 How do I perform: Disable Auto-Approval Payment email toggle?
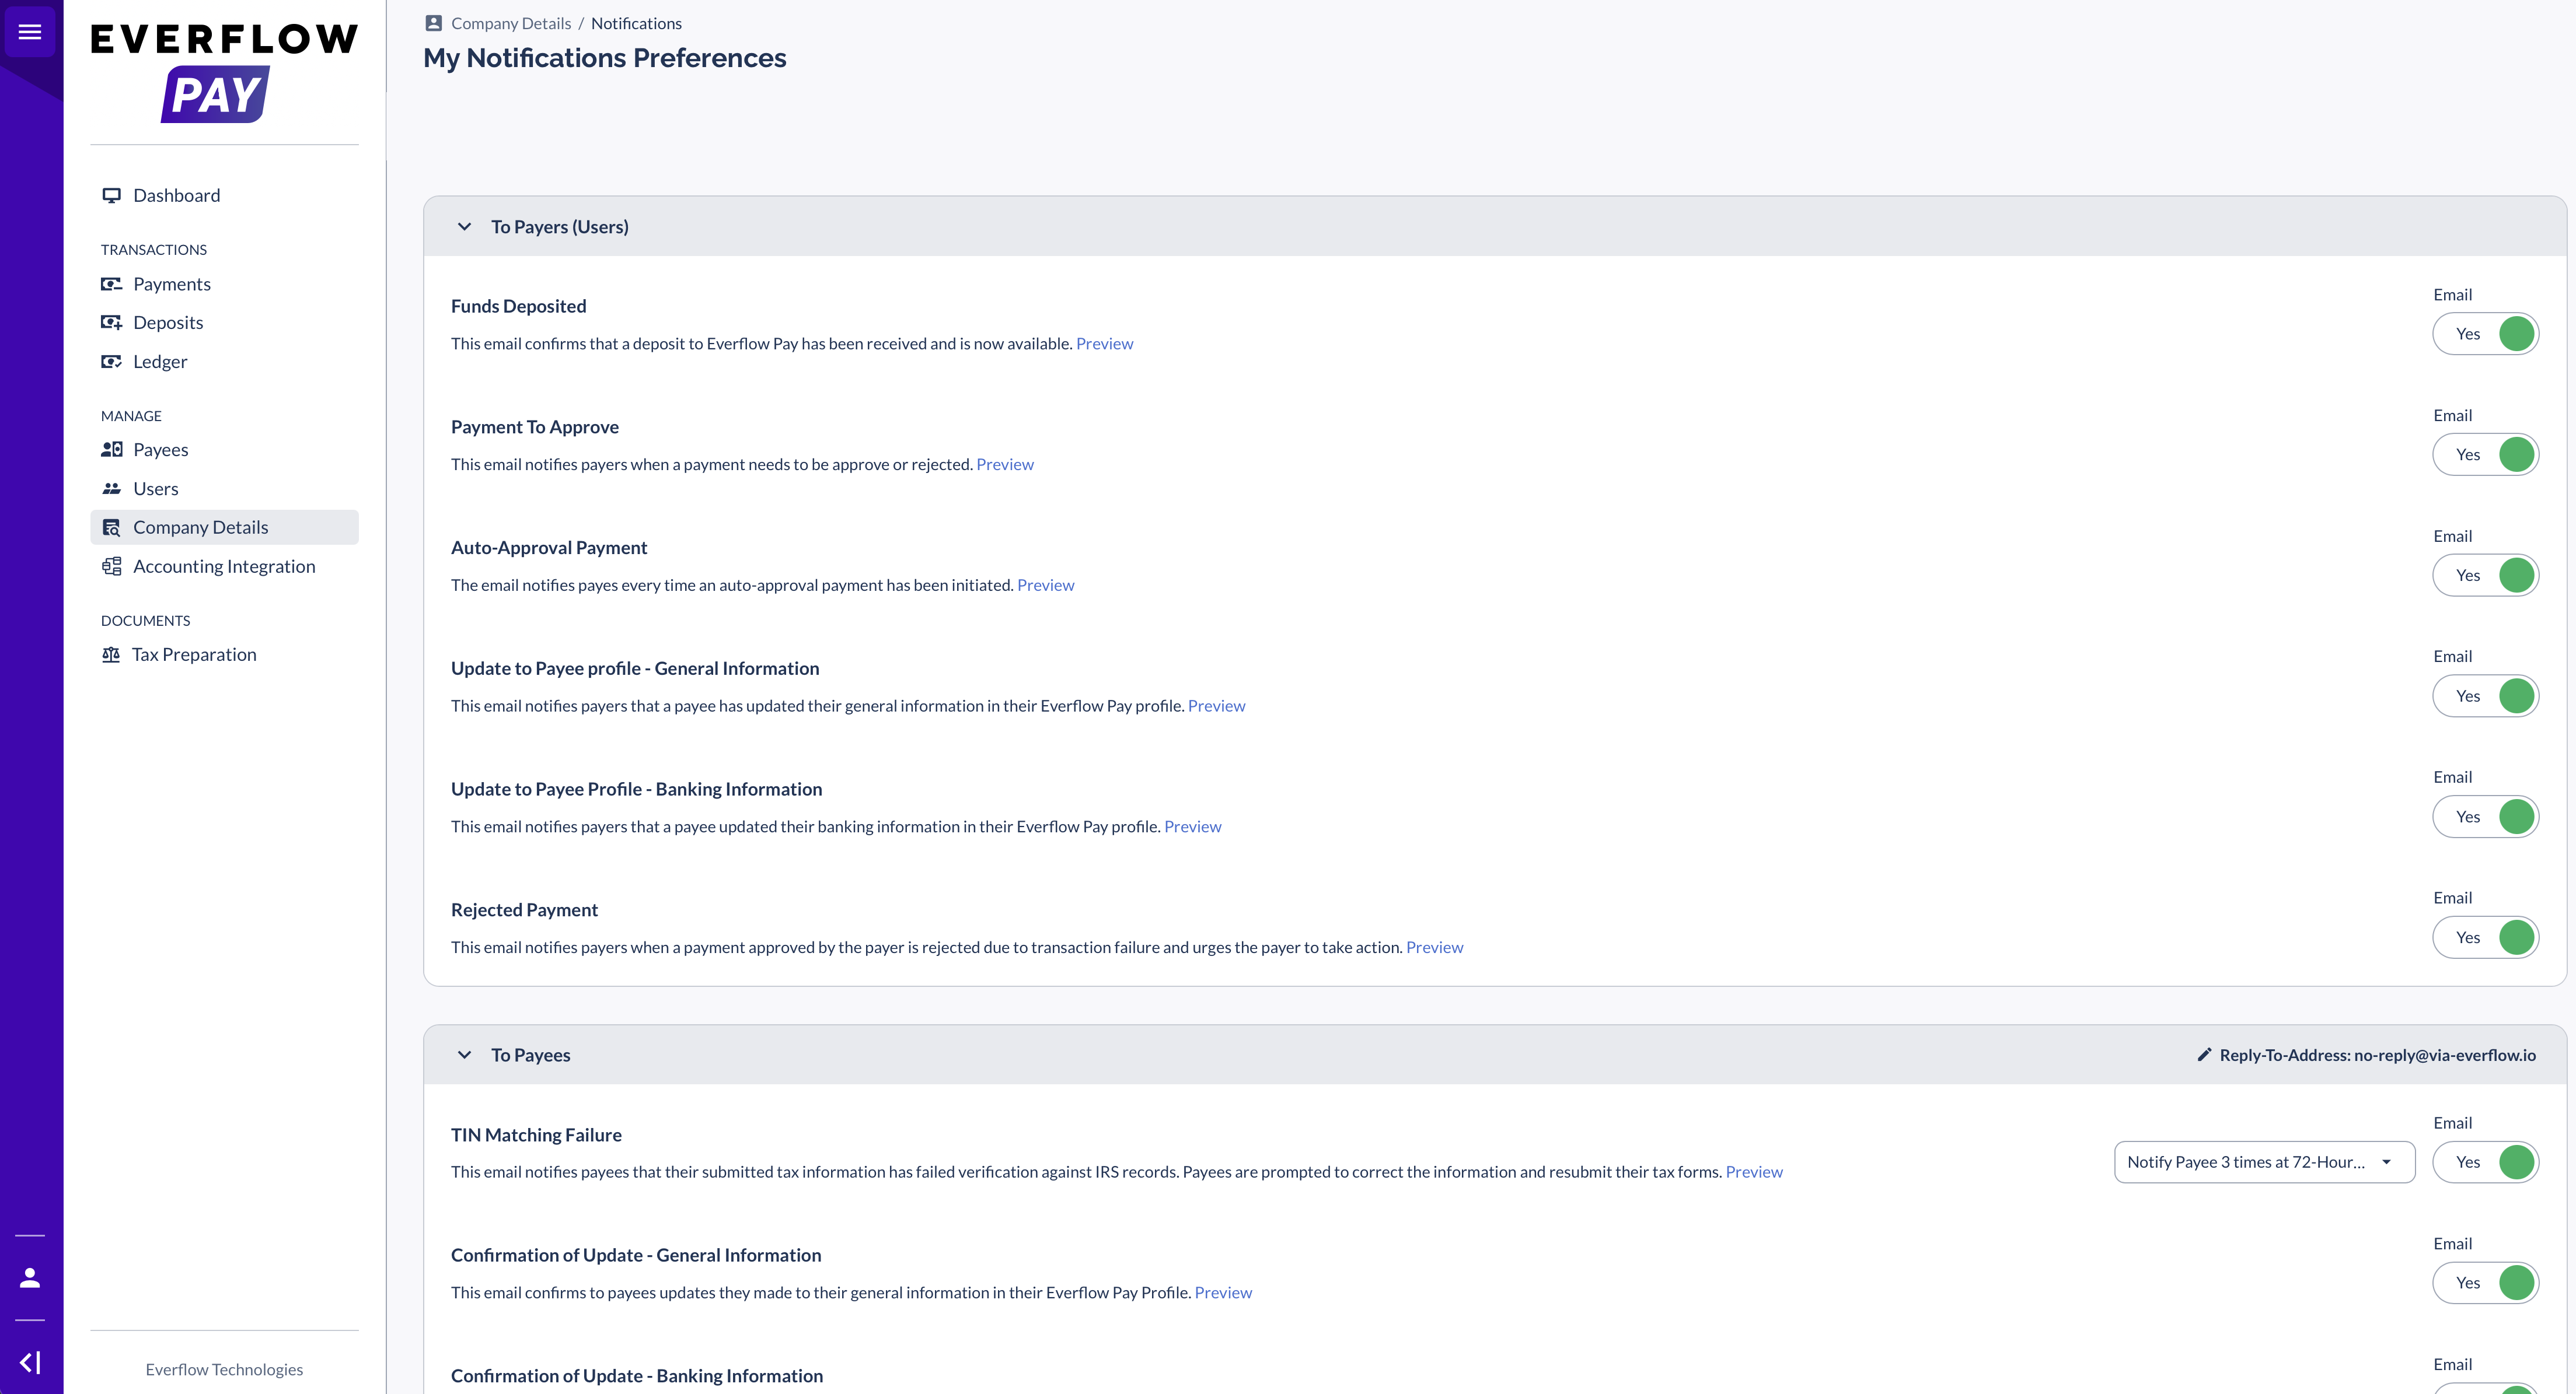coord(2485,576)
